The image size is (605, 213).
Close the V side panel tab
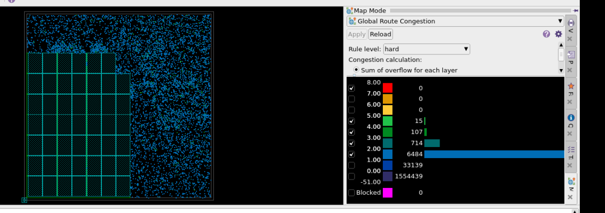[570, 39]
